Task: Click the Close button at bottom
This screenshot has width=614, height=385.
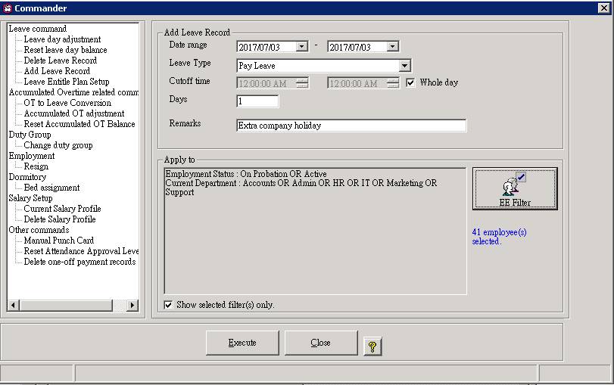Action: click(321, 343)
